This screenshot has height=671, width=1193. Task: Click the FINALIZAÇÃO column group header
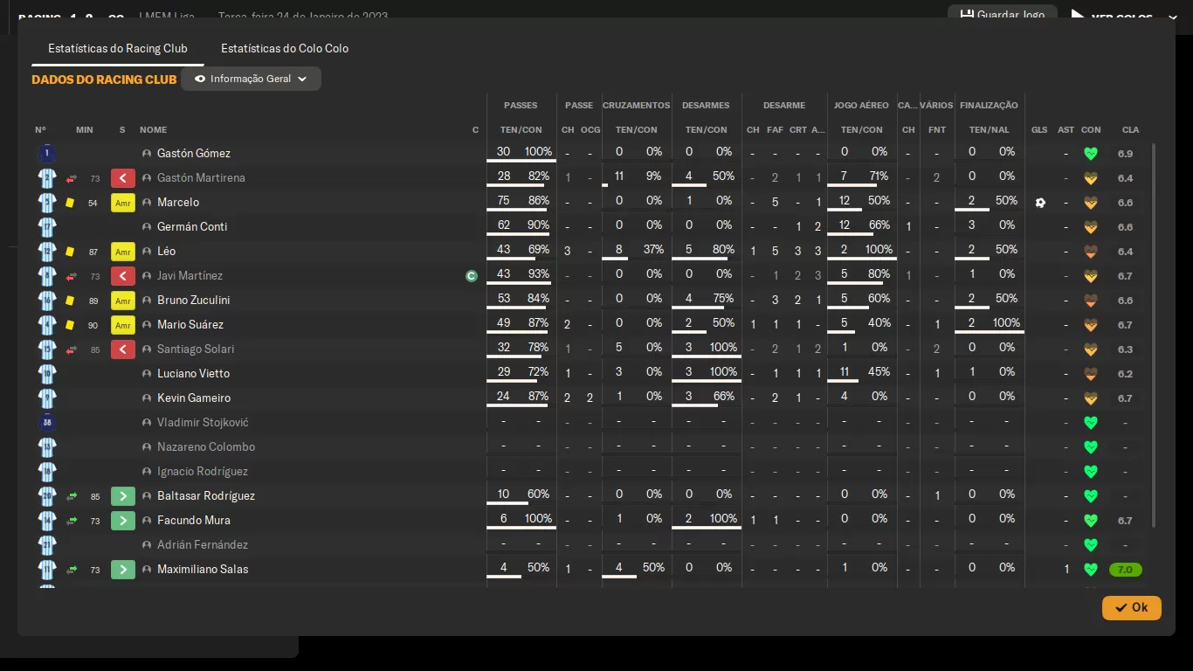(989, 106)
